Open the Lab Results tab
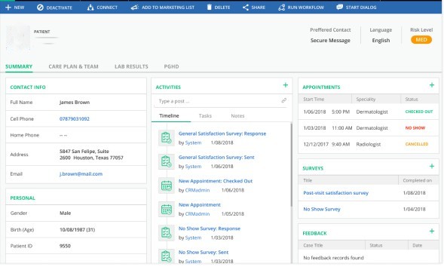444x273 pixels. (131, 66)
